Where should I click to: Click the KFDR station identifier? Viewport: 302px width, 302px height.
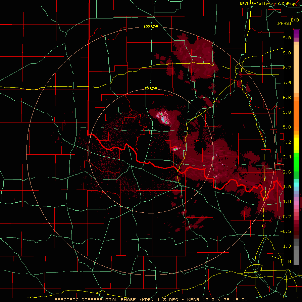[x=193, y=300]
